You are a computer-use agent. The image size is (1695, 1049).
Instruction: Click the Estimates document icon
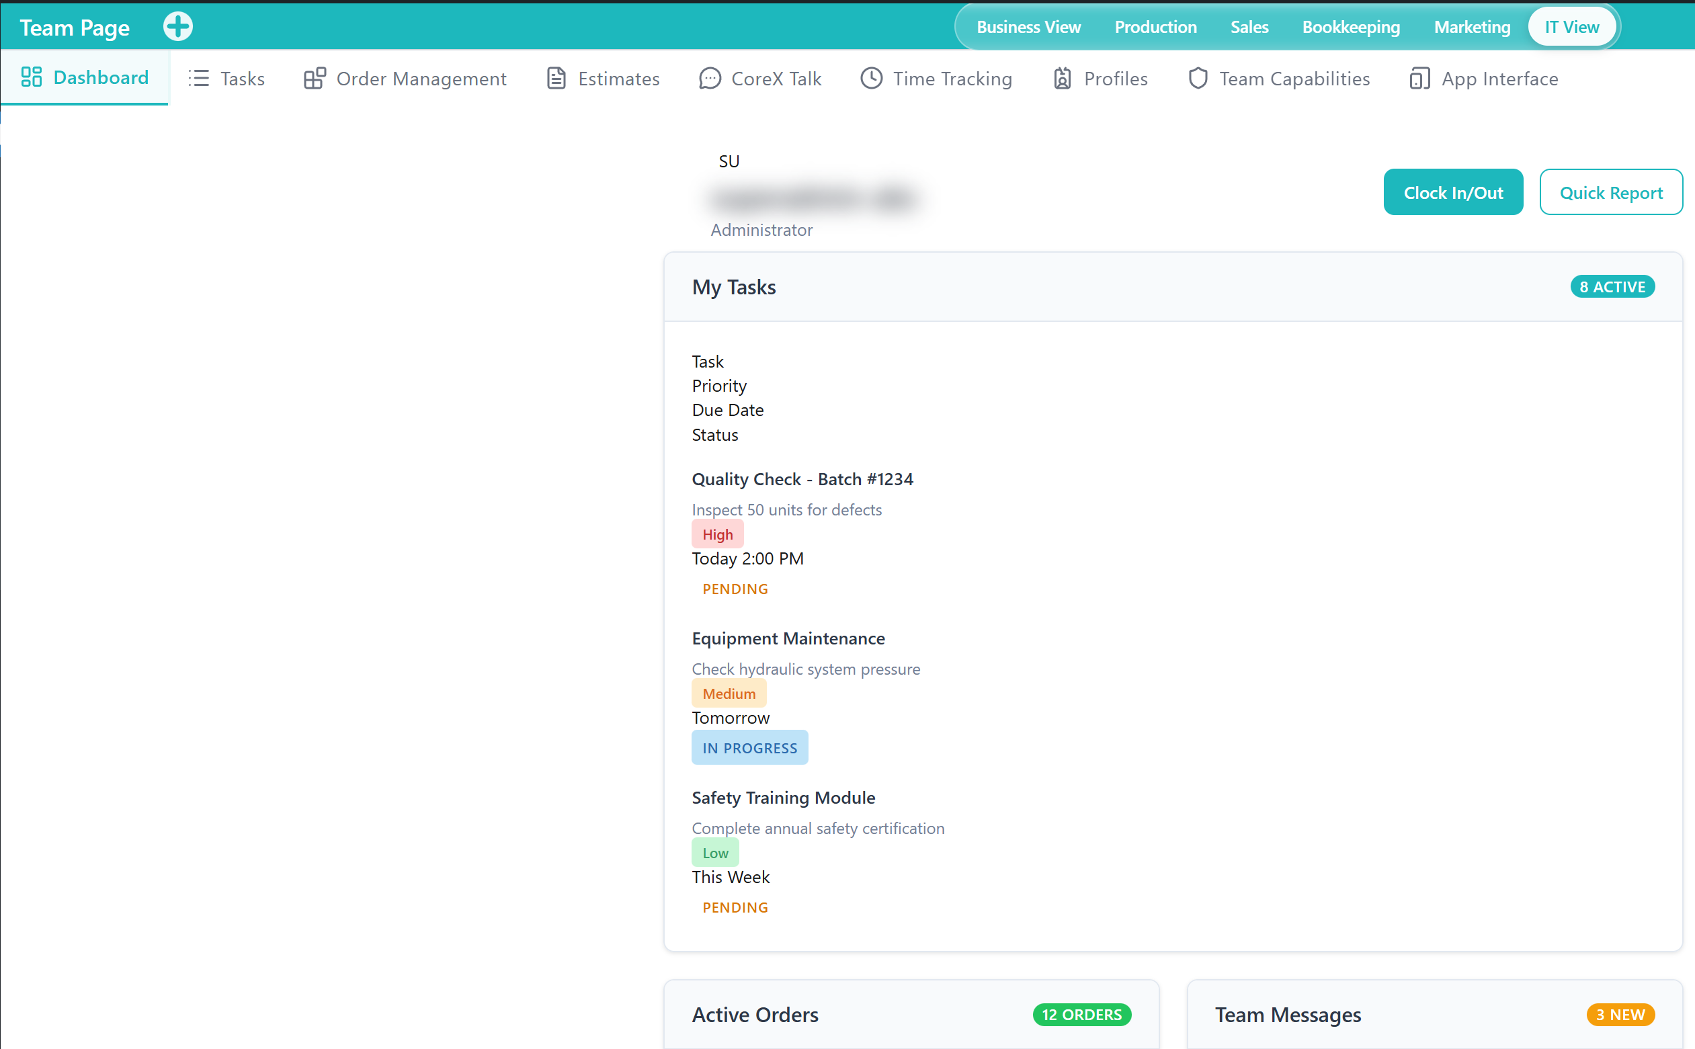point(556,79)
